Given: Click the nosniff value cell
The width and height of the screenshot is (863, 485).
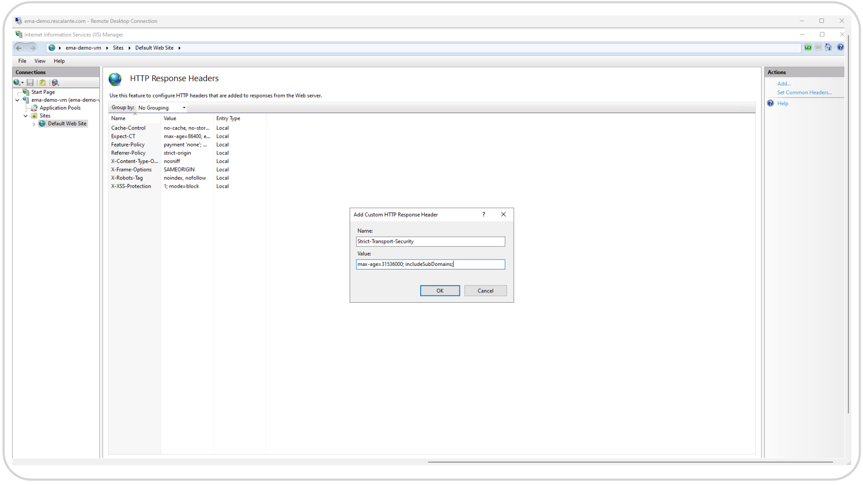Looking at the screenshot, I should coord(172,161).
